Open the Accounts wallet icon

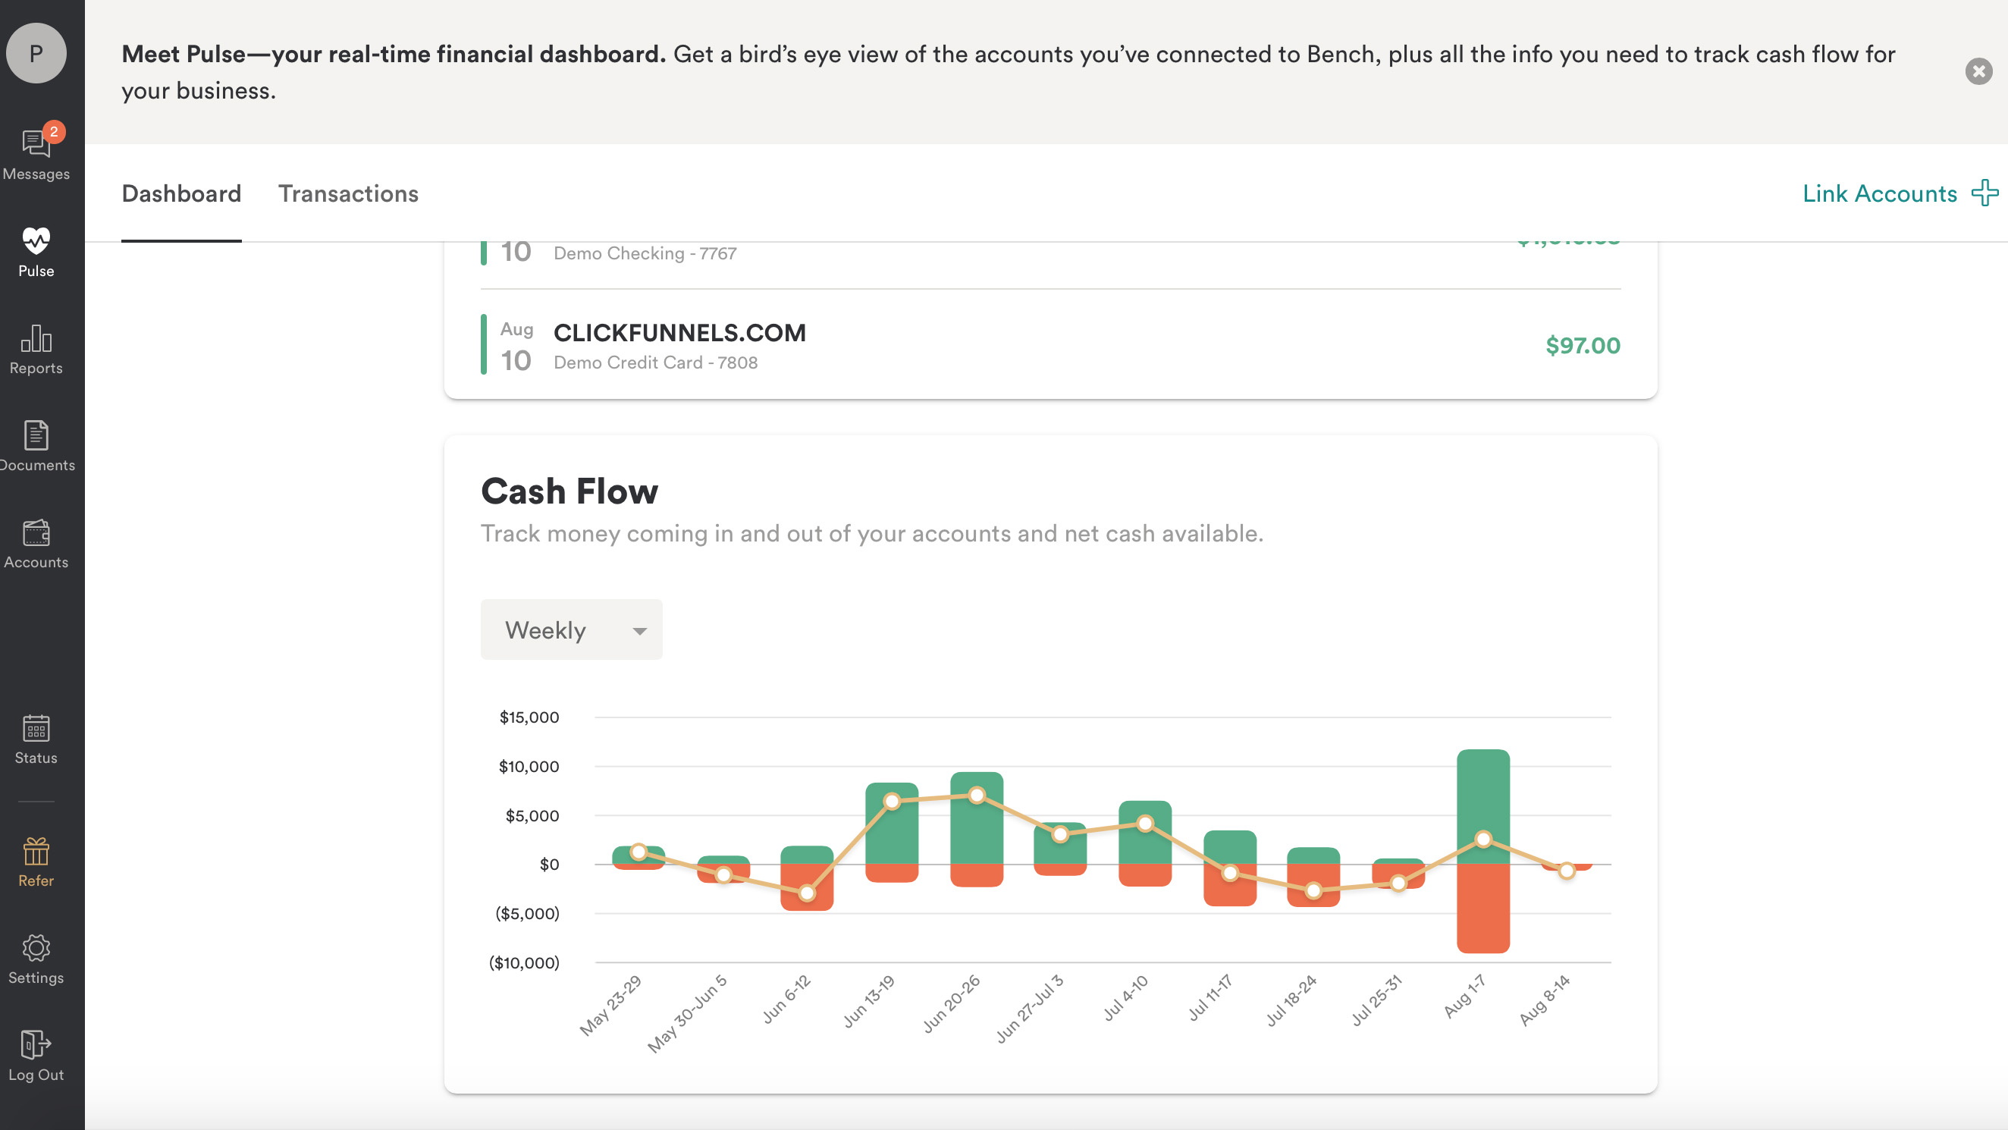[x=36, y=533]
